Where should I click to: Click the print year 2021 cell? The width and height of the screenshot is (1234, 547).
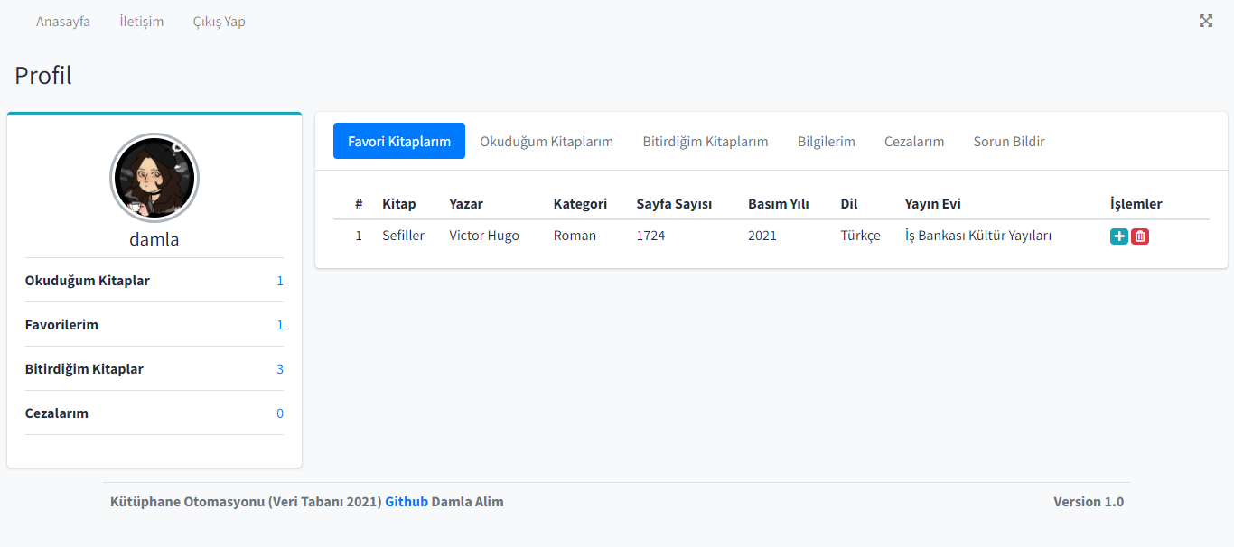click(x=762, y=236)
